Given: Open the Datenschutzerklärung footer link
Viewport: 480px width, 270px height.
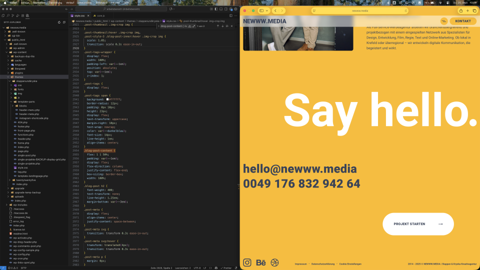Looking at the screenshot, I should tap(323, 264).
